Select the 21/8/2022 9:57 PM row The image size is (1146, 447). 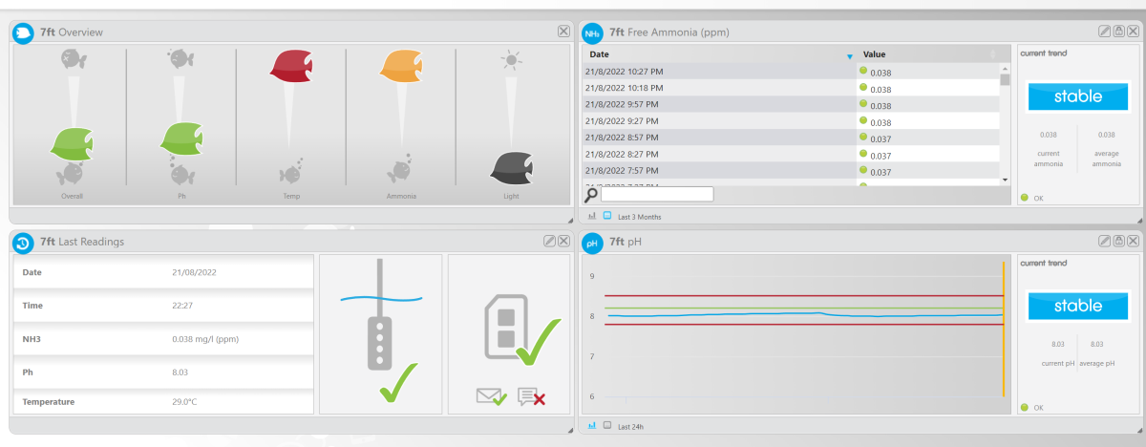[x=791, y=105]
